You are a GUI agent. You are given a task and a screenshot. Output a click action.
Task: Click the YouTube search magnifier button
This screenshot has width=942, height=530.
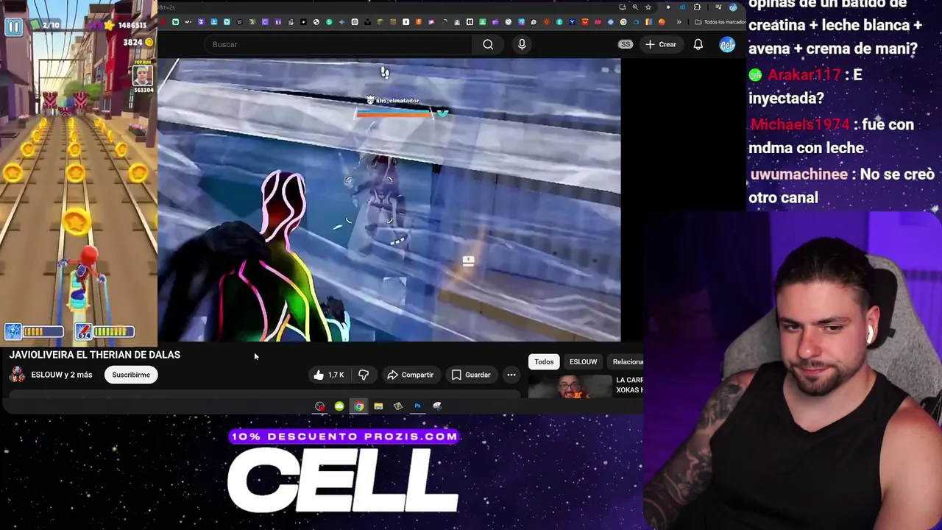(x=488, y=44)
